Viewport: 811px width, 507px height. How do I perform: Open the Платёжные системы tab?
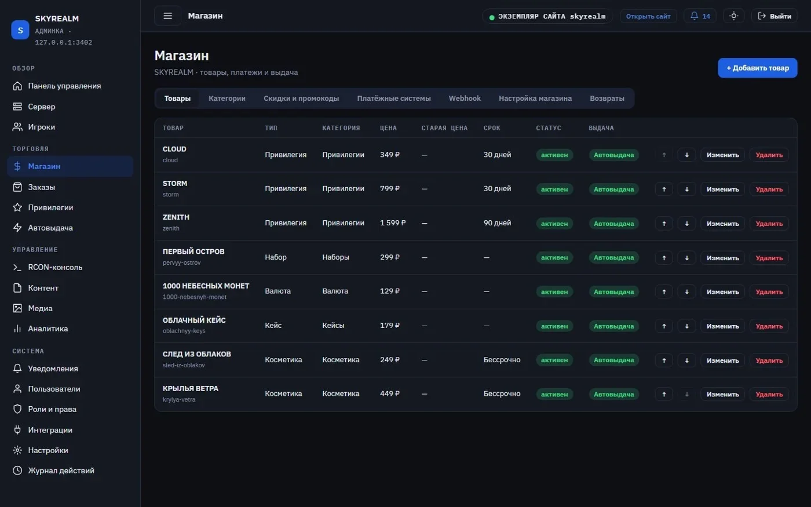(x=394, y=99)
